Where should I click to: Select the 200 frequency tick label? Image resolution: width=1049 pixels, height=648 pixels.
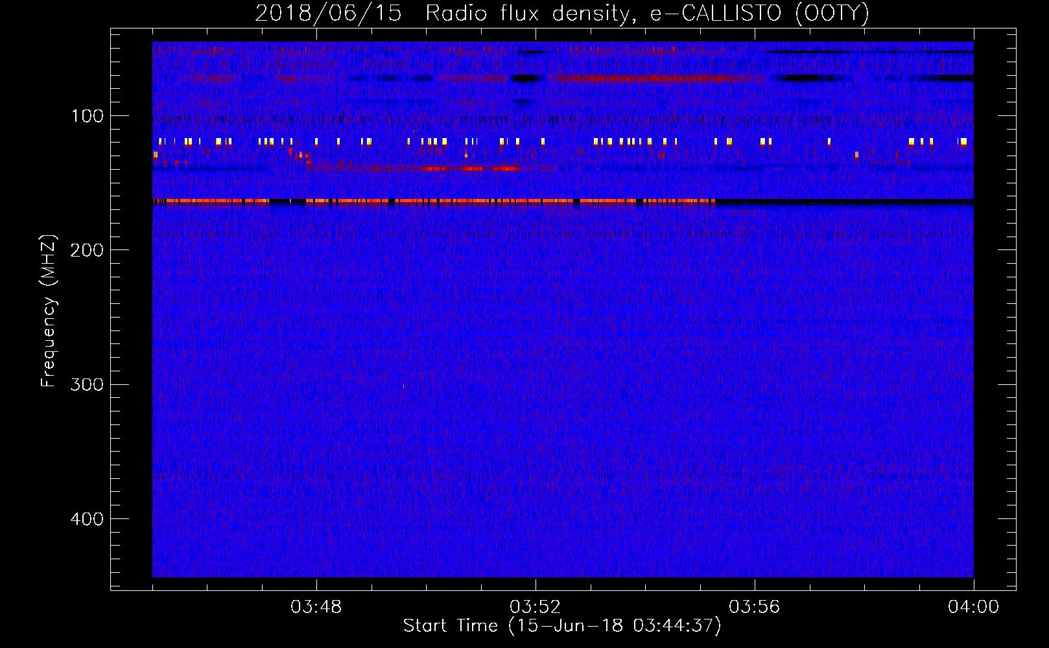tap(87, 250)
